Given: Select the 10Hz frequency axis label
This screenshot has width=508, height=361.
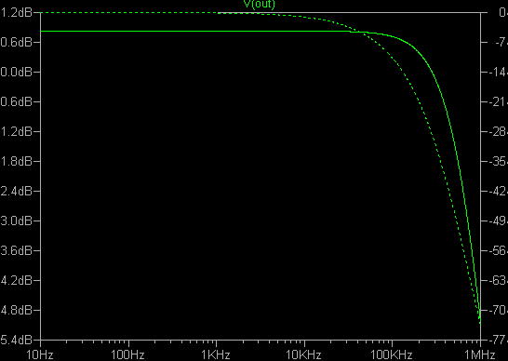Looking at the screenshot, I should pyautogui.click(x=39, y=354).
